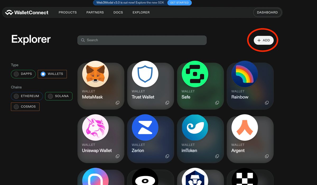Copy link icon on Uniswap Wallet card
Image resolution: width=317 pixels, height=185 pixels.
coord(118,156)
